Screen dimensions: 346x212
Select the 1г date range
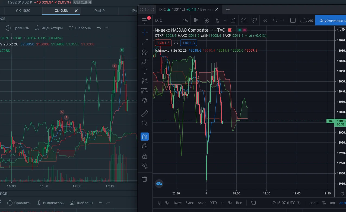click(223, 203)
